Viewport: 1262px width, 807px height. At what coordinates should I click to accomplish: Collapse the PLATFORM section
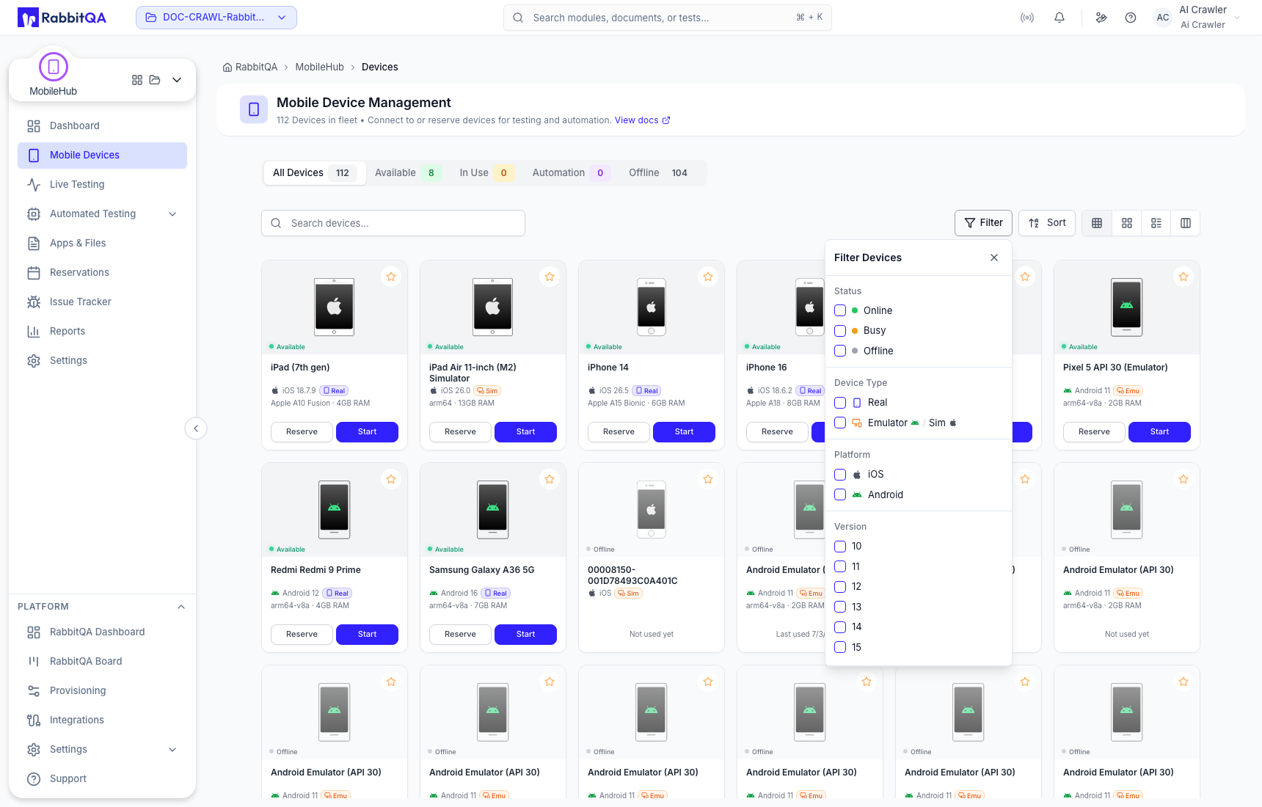(181, 607)
